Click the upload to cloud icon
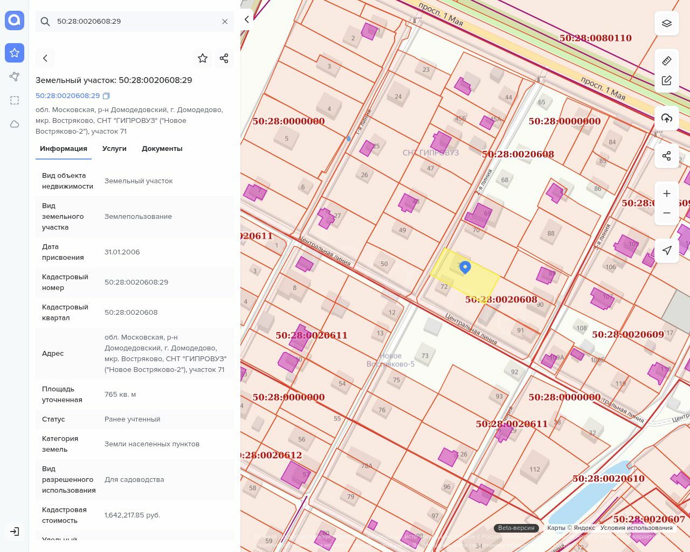The width and height of the screenshot is (690, 552). (667, 118)
